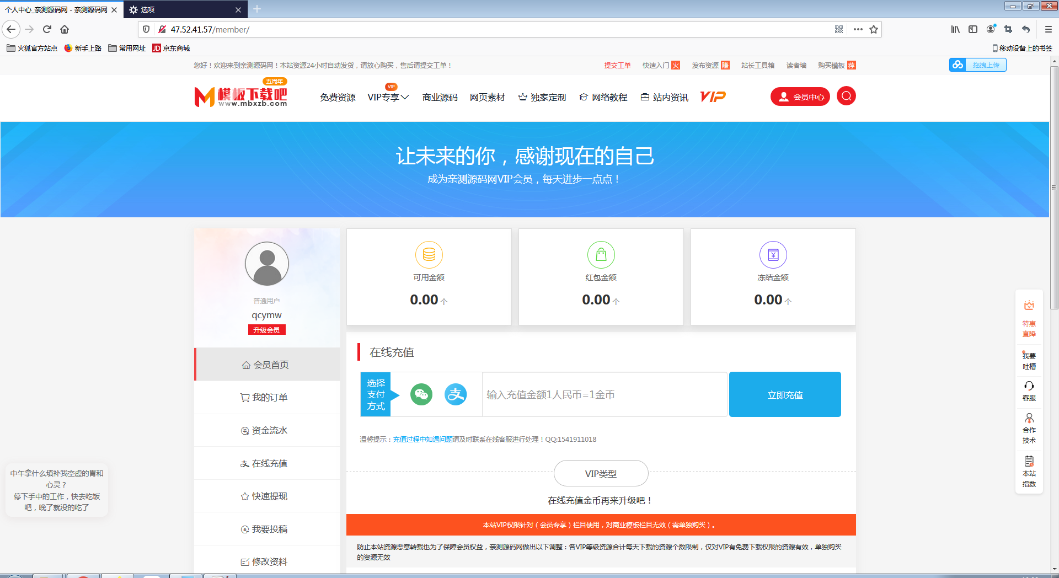Screen dimensions: 1059x578
Task: Open Firefox account icon
Action: pyautogui.click(x=991, y=29)
